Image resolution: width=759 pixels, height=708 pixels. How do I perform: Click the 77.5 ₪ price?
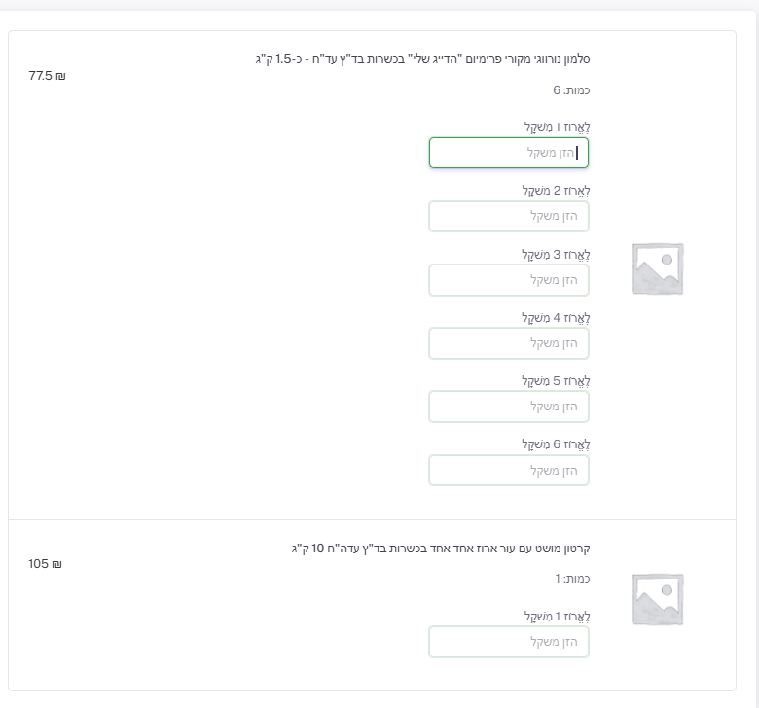[x=47, y=76]
